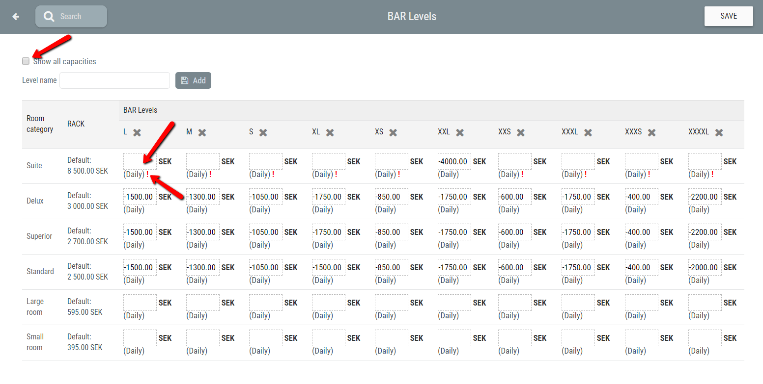The image size is (763, 384).
Task: Remove the XXXS column
Action: [651, 132]
